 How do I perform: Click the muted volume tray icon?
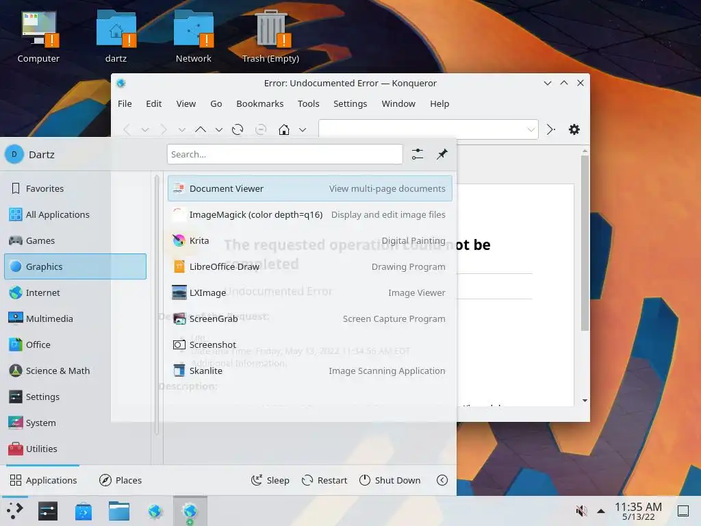[x=581, y=511]
